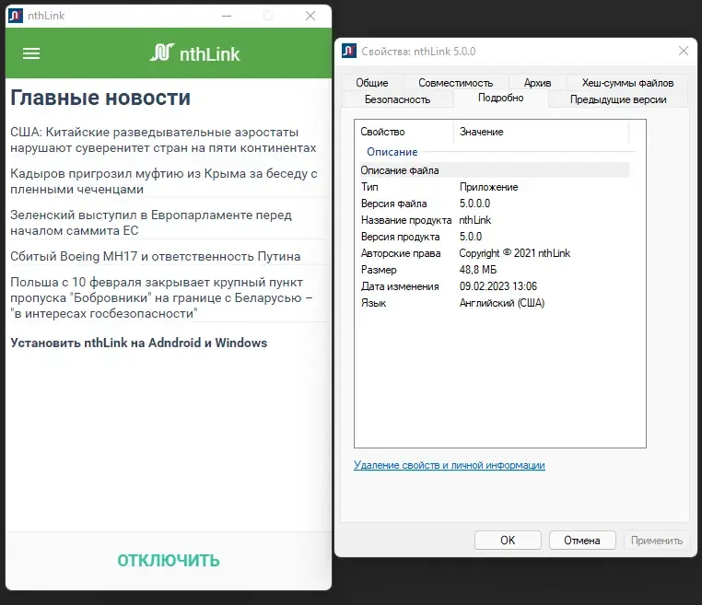Close the Свойства: nthLink 5.0.0 dialog
Screen dimensions: 702x605
[684, 51]
